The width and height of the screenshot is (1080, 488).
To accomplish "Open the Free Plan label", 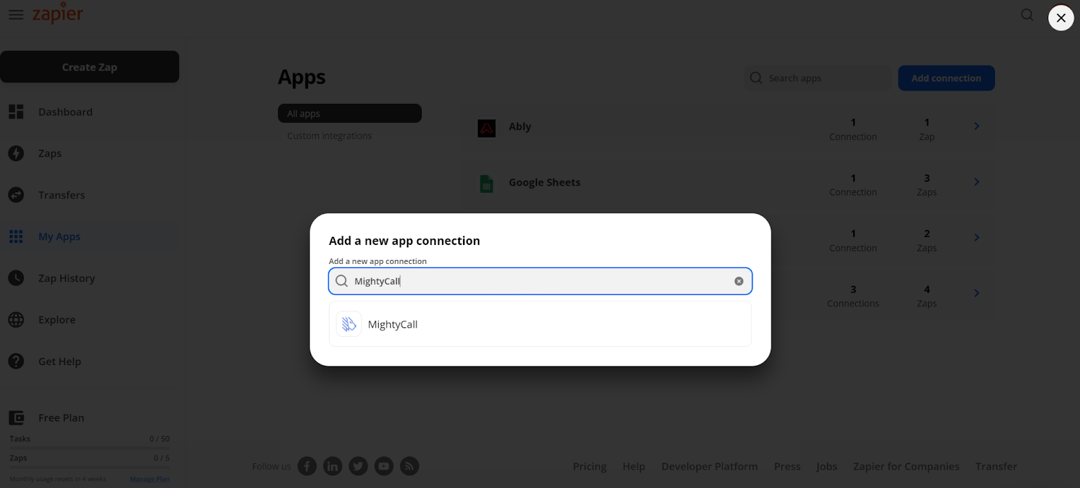I will click(x=61, y=418).
